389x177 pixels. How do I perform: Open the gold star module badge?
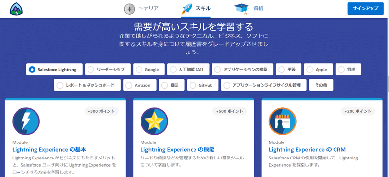(x=154, y=121)
